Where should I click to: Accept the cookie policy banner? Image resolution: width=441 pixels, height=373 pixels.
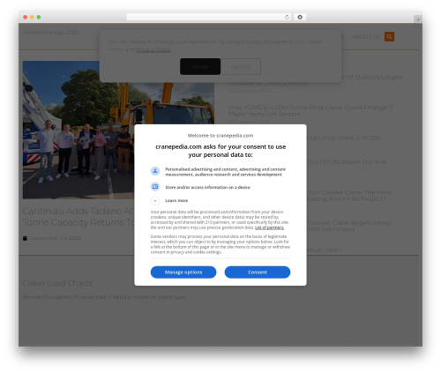200,66
